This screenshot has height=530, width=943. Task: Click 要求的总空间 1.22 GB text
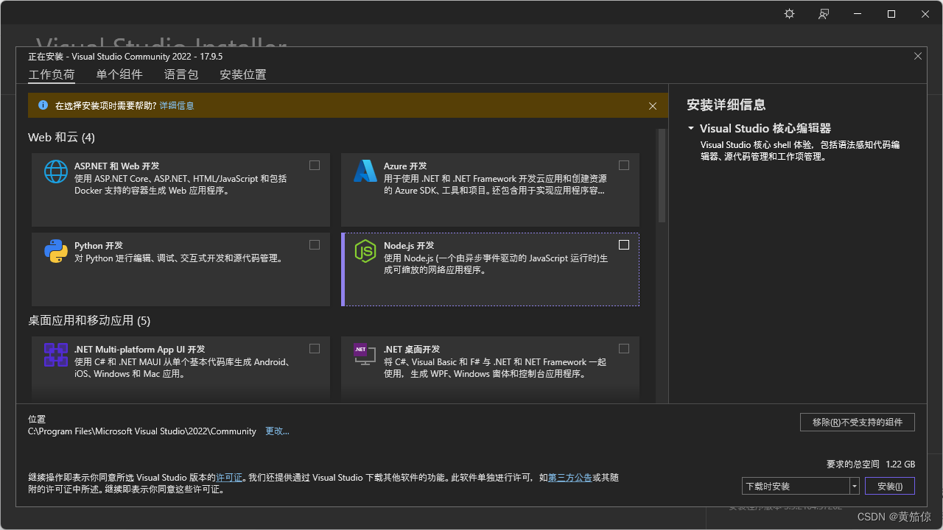click(x=871, y=464)
